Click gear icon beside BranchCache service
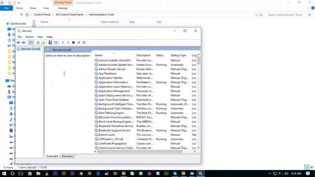This screenshot has height=177, width=315. 96,135
